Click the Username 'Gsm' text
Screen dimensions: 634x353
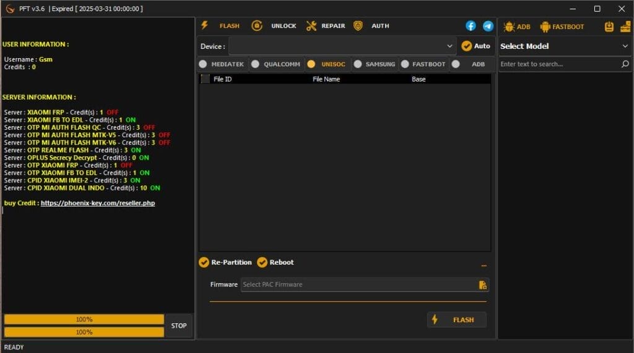coord(46,59)
